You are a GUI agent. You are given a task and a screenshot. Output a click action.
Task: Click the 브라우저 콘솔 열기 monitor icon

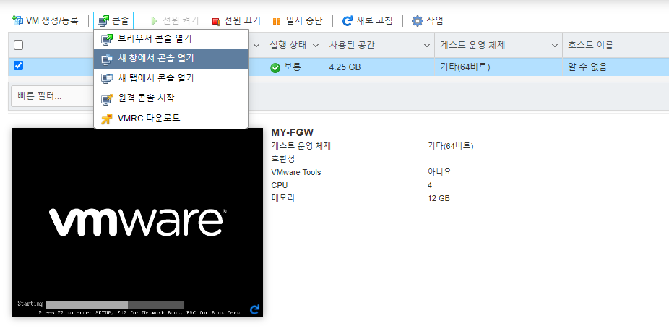point(107,39)
